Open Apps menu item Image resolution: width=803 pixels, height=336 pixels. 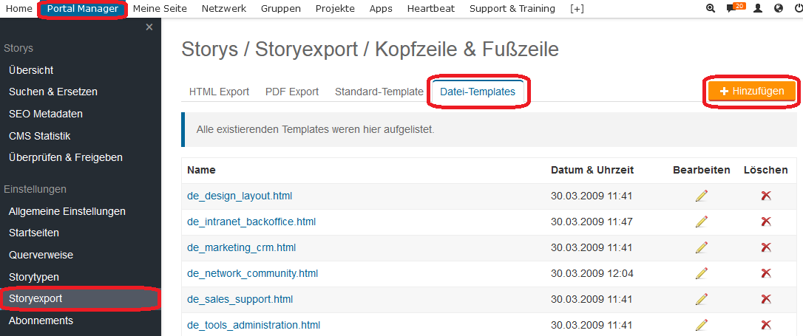381,9
